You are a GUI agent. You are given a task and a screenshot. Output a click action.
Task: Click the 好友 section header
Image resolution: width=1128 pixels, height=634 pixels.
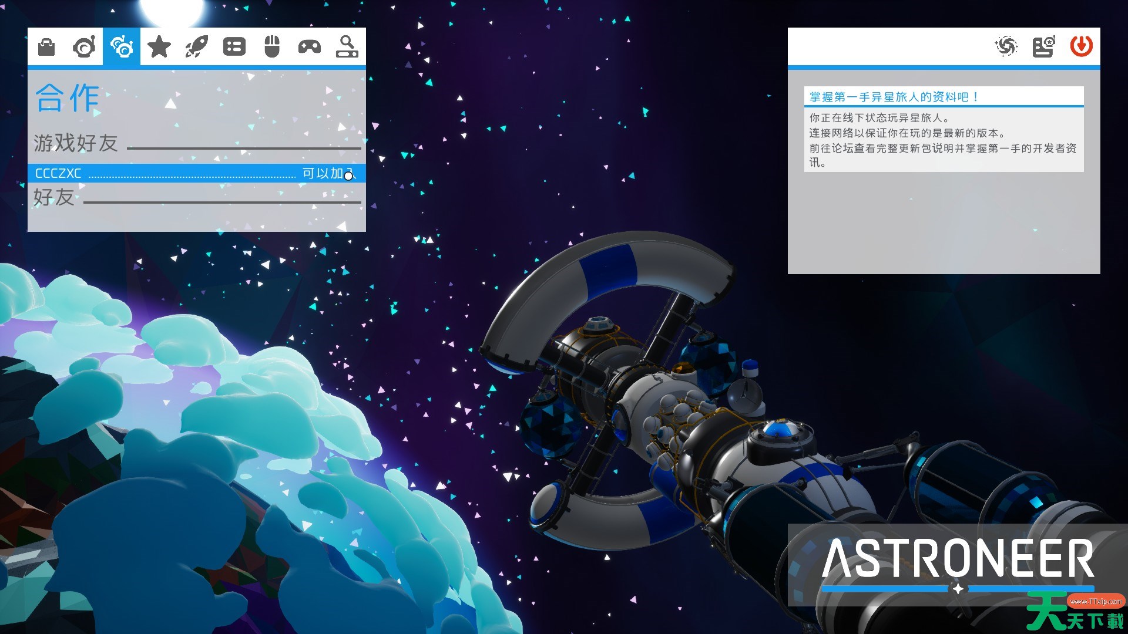point(54,197)
